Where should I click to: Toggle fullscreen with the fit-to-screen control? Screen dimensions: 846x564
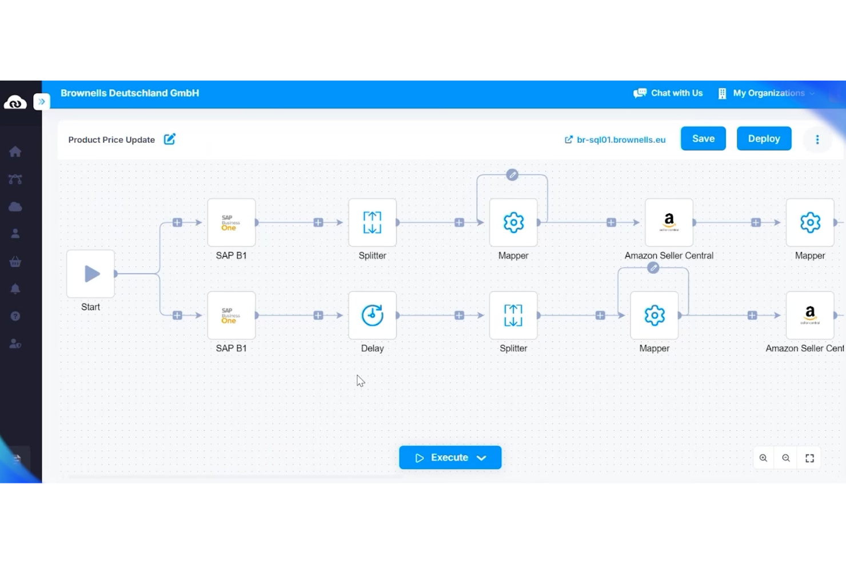pos(809,458)
